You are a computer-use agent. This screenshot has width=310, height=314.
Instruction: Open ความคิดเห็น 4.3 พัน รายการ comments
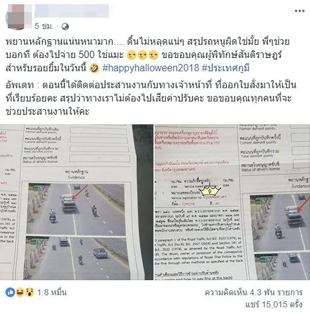click(254, 292)
